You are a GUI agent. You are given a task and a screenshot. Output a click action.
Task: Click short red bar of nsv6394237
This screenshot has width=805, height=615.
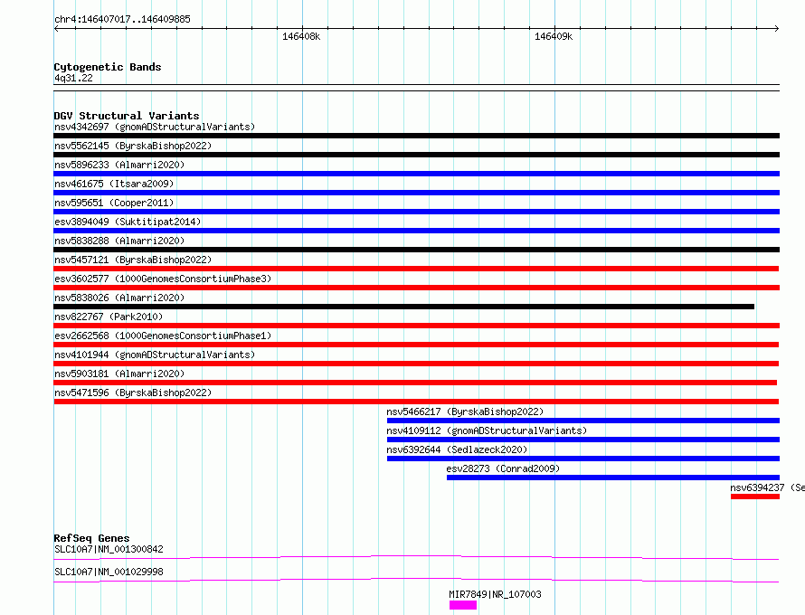coord(755,497)
